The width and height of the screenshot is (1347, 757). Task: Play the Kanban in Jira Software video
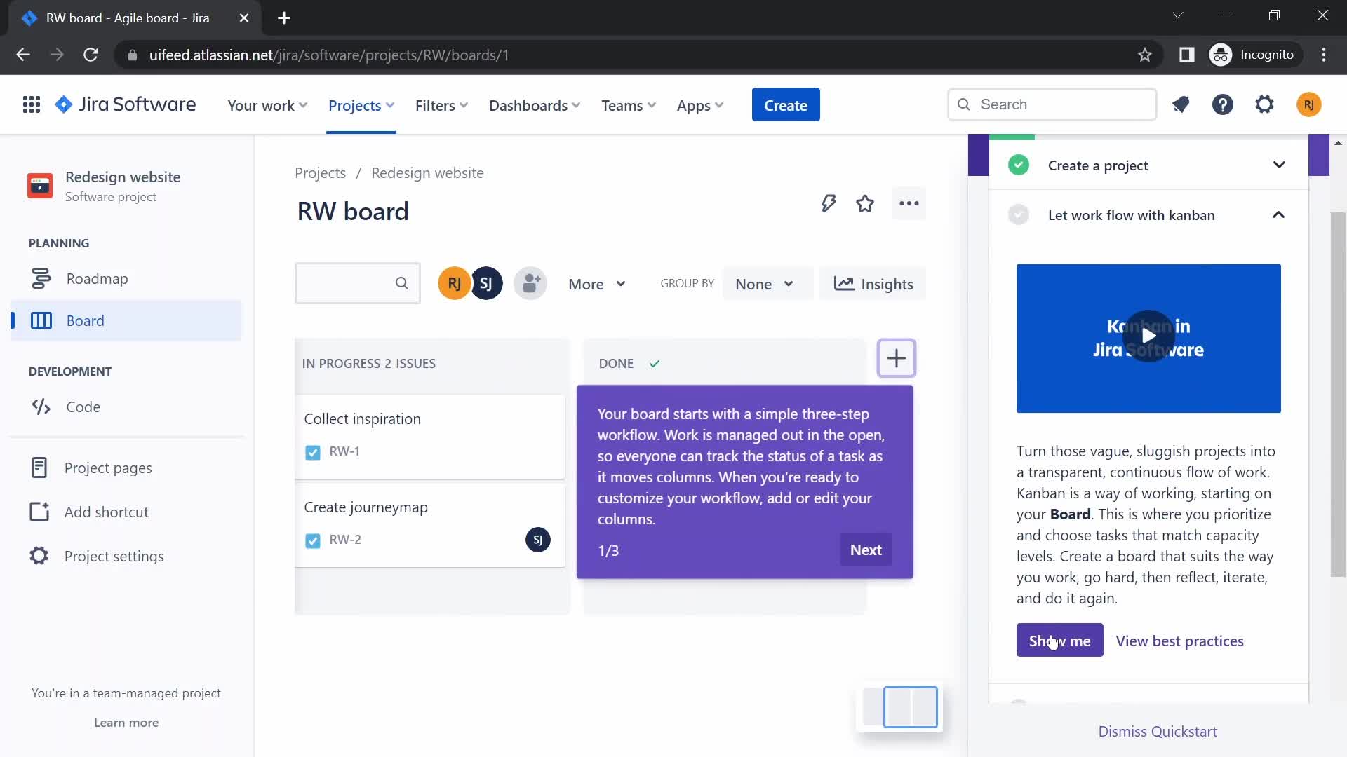(x=1148, y=336)
